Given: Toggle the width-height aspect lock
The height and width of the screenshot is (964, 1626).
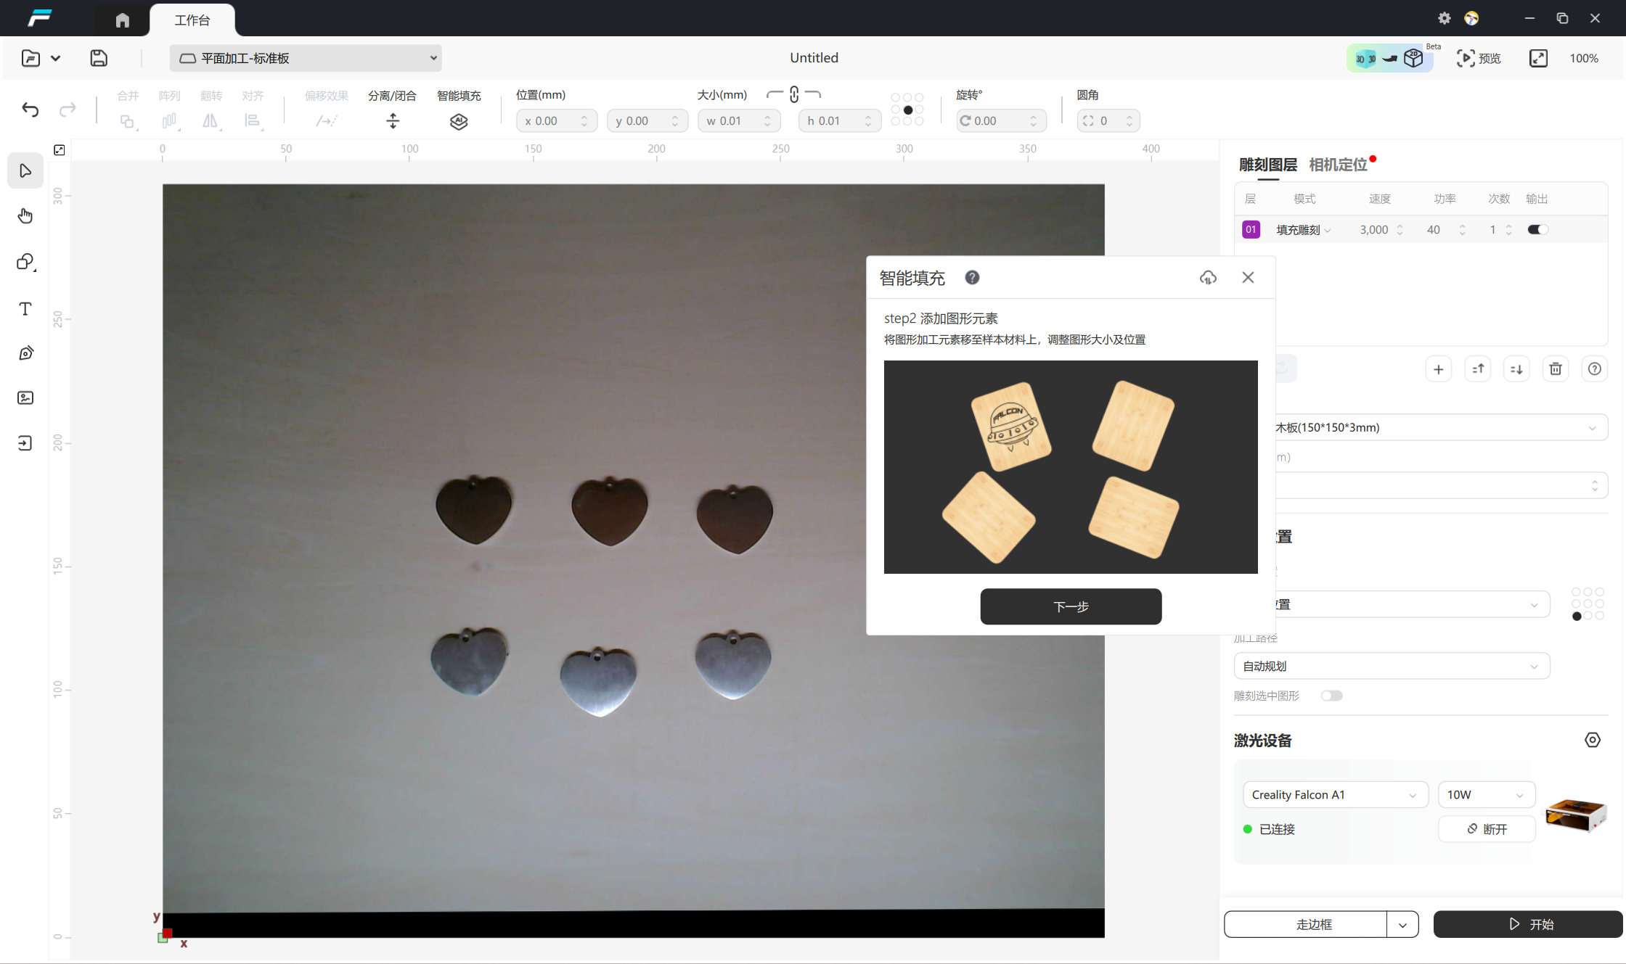Looking at the screenshot, I should coord(793,95).
